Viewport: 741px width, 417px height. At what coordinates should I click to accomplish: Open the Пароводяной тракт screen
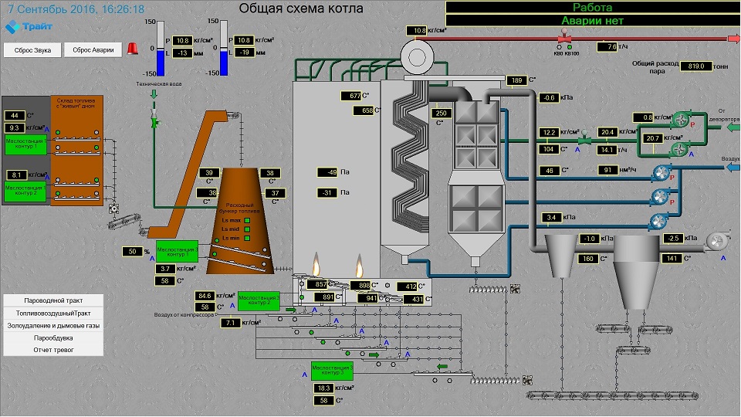coord(53,300)
